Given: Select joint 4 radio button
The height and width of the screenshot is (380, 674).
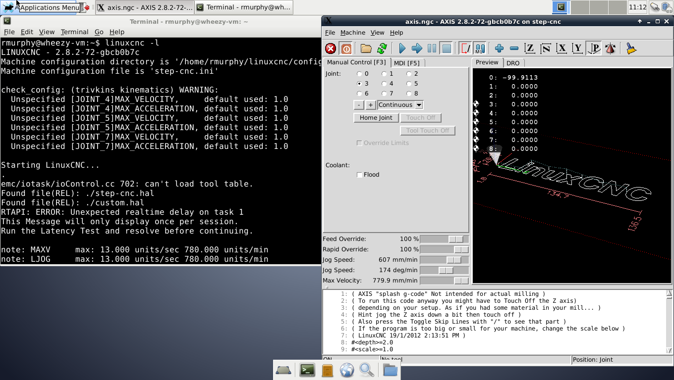Looking at the screenshot, I should coord(384,84).
